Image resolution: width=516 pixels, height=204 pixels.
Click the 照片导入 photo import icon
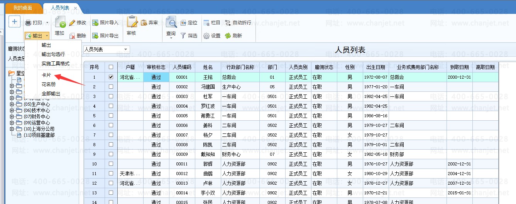click(x=95, y=23)
